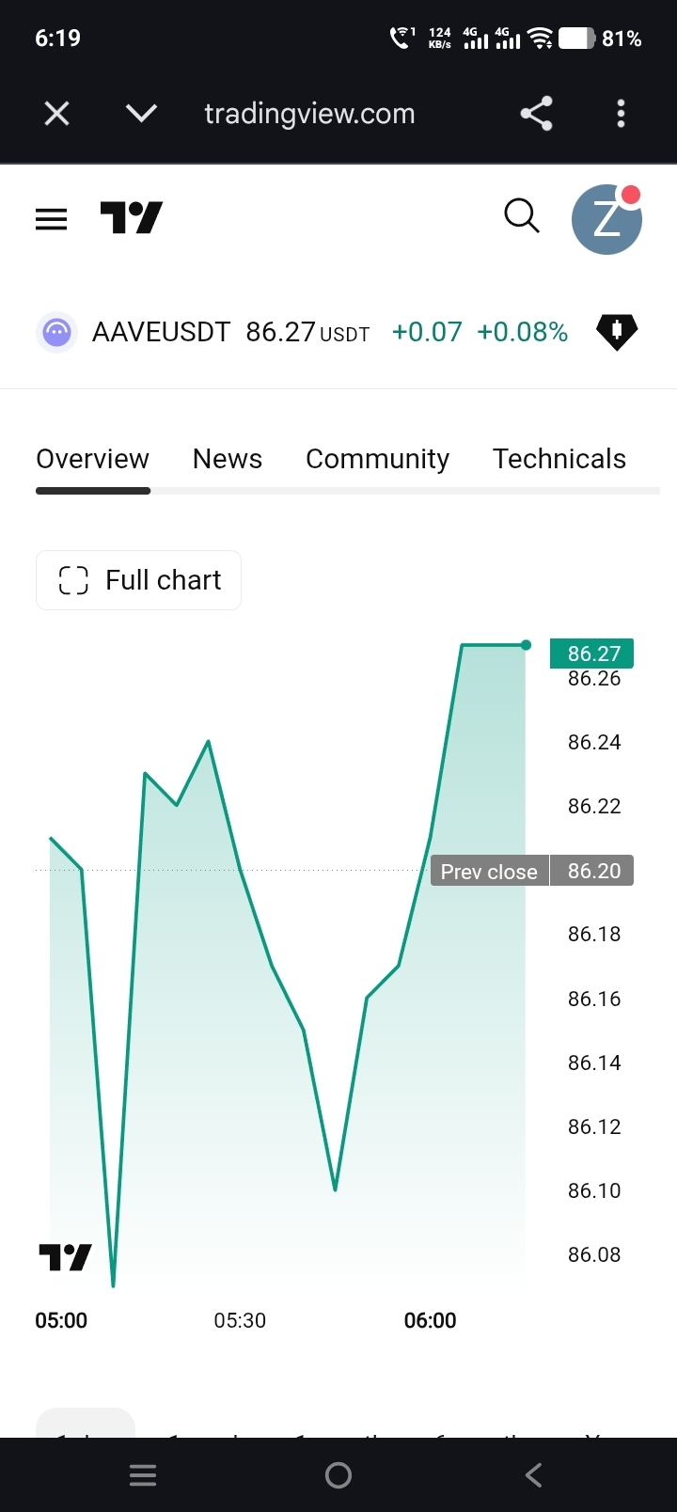Tap the AAVEUSDT symbol name

(x=161, y=332)
